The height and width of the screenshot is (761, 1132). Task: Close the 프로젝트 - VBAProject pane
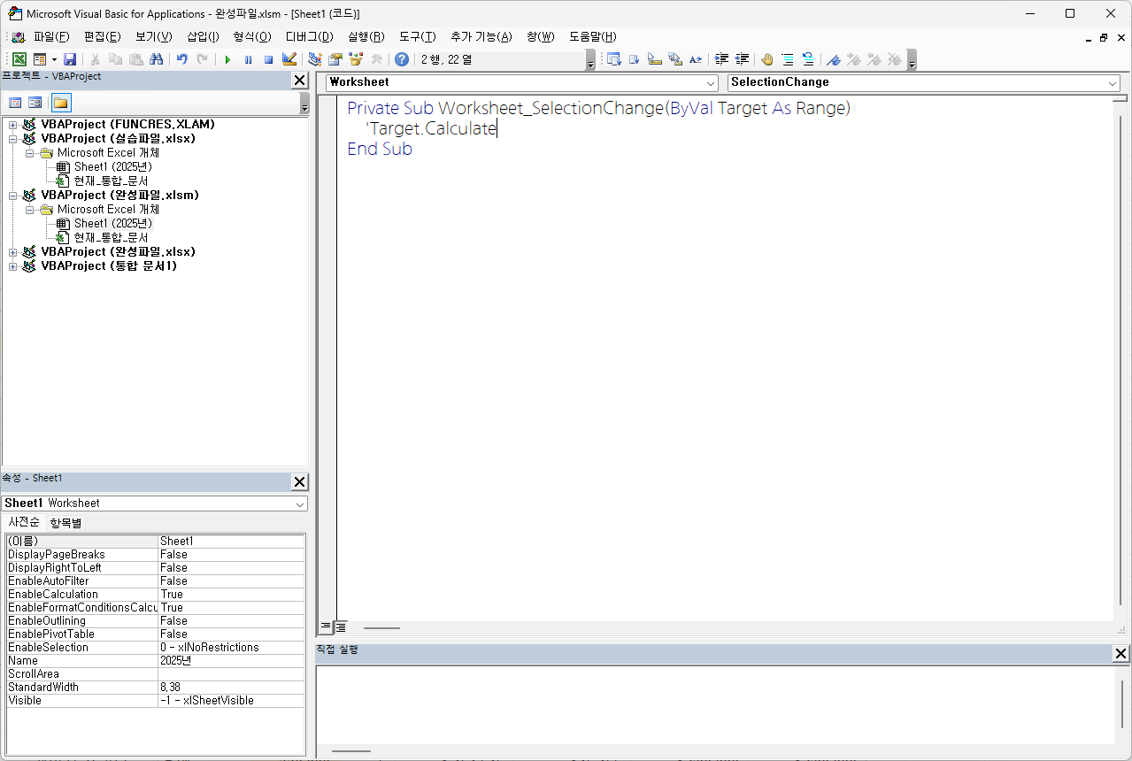[299, 81]
